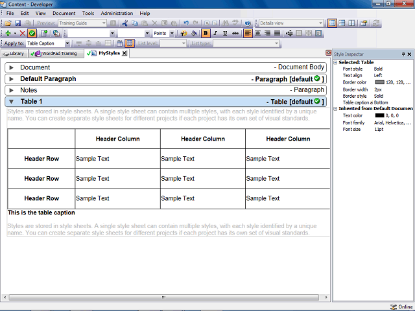Image resolution: width=415 pixels, height=311 pixels.
Task: Click the collapse minus box icon
Action: [x=215, y=23]
